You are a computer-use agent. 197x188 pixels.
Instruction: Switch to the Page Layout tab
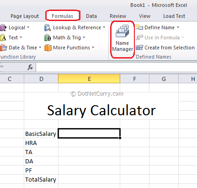[x=25, y=16]
